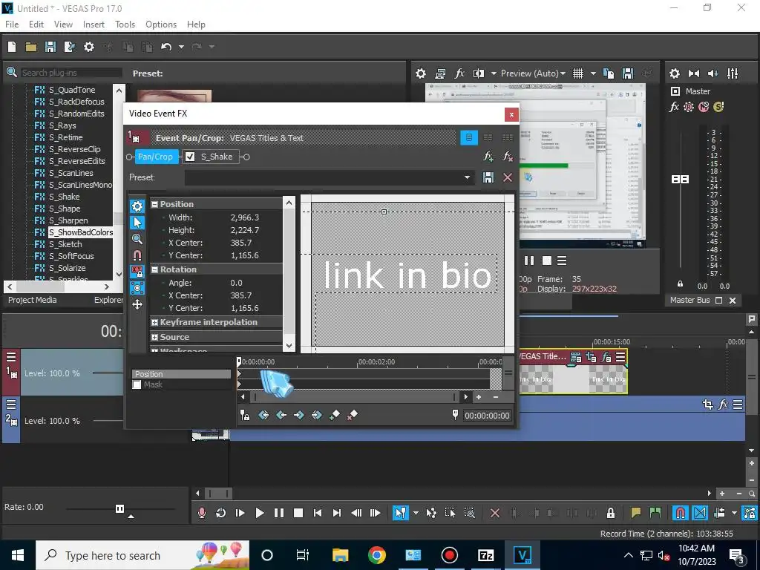Open the Options menu
This screenshot has height=570, width=760.
click(161, 24)
